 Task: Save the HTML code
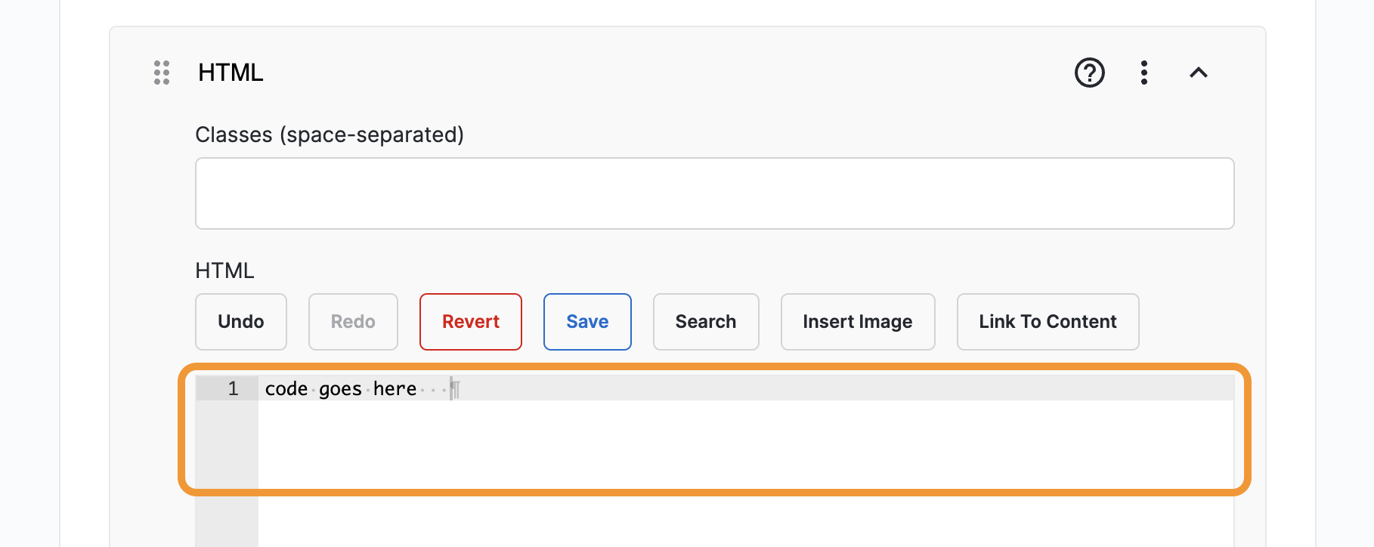(x=587, y=322)
